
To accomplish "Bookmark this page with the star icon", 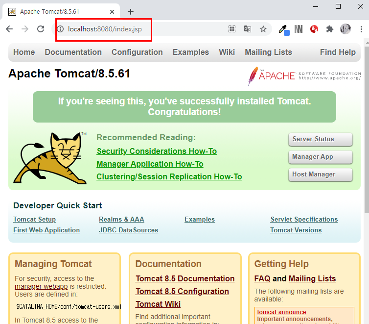I will coord(263,29).
